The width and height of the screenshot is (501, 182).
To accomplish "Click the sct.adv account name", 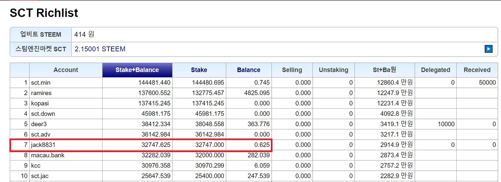I will [x=41, y=135].
